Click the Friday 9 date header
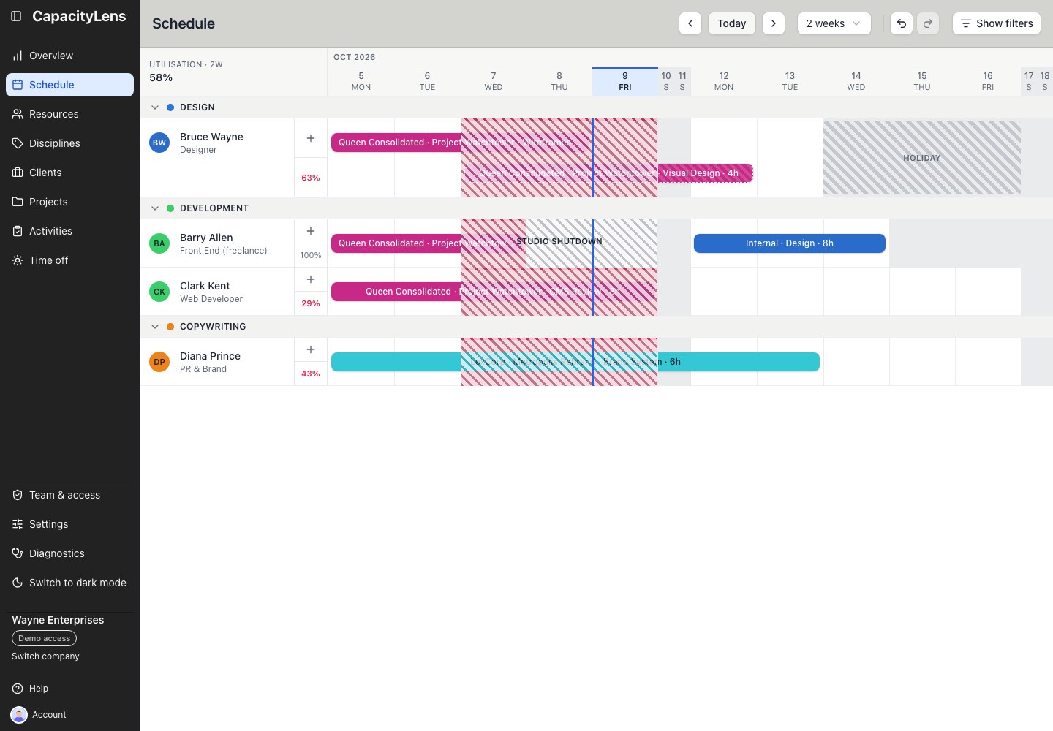Image resolution: width=1053 pixels, height=731 pixels. tap(625, 81)
